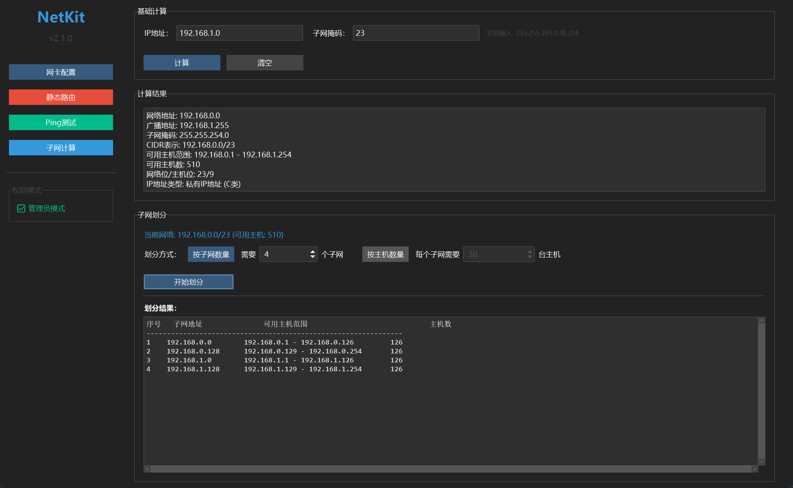Click the vertical scrollbar track in results
The image size is (793, 488).
762,391
